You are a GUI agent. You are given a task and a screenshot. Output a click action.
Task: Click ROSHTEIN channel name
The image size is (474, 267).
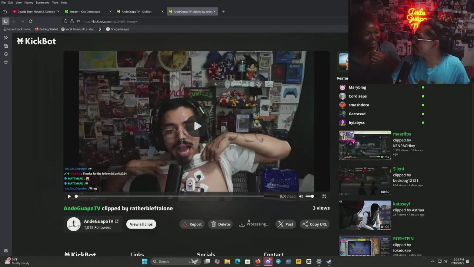pyautogui.click(x=403, y=239)
